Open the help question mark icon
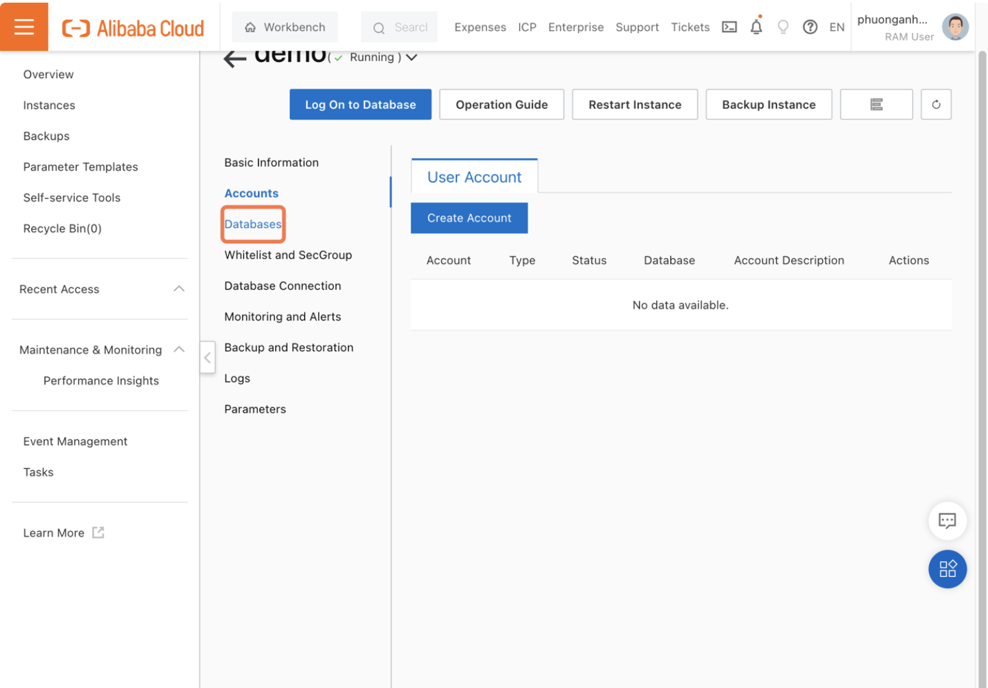 tap(810, 27)
